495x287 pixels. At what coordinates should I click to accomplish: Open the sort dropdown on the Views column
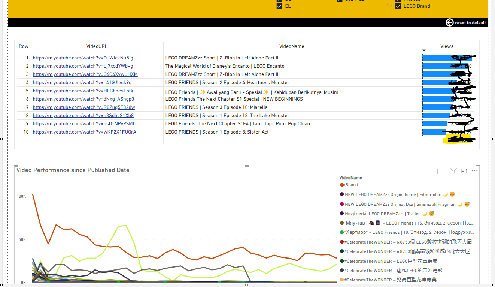click(x=424, y=50)
